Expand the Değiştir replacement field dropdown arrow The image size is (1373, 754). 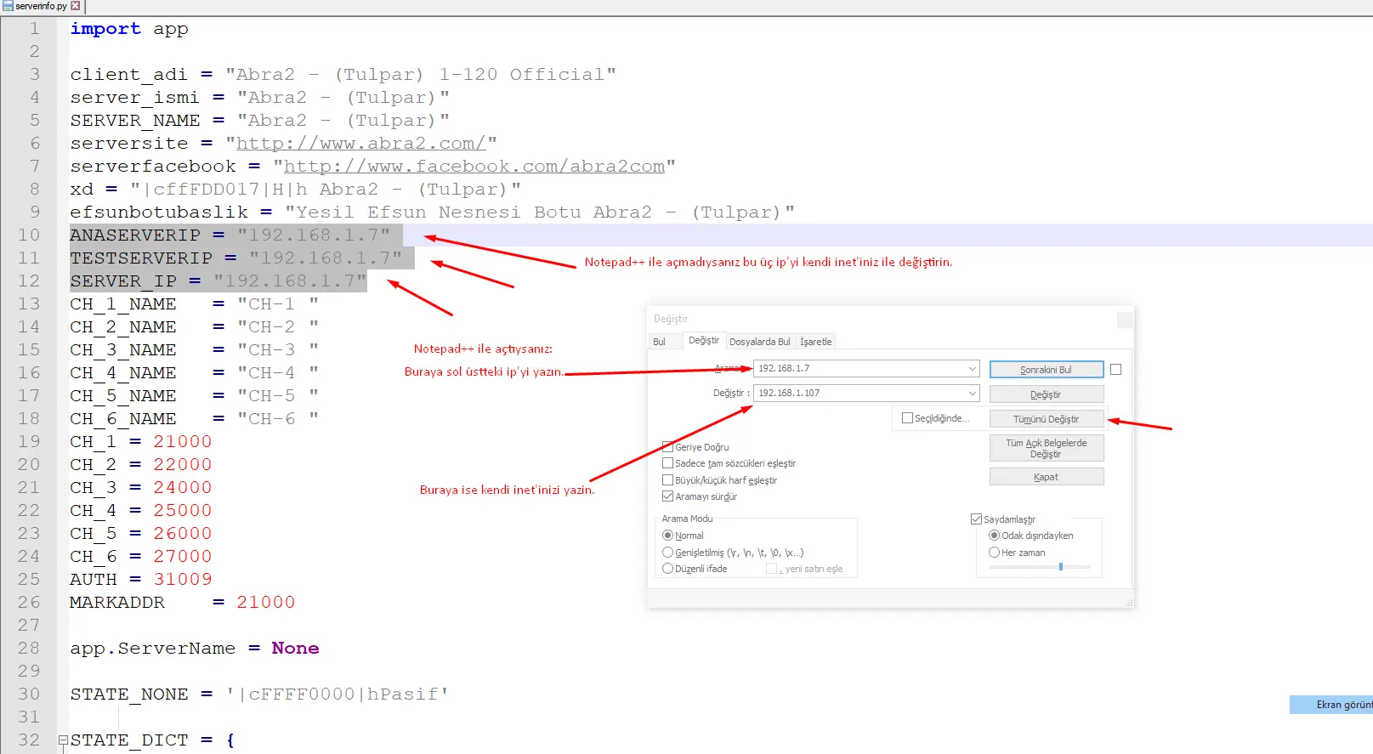point(972,394)
